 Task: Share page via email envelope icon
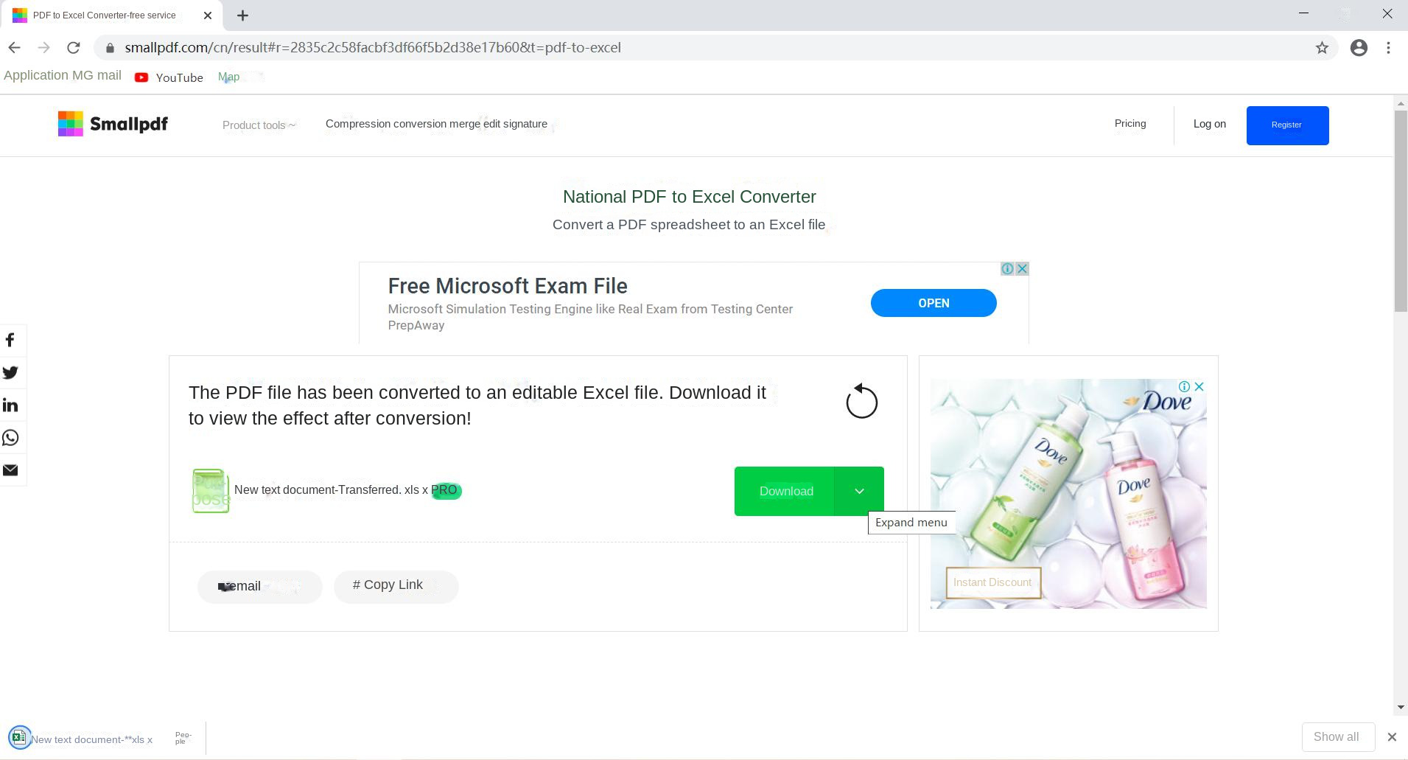(10, 470)
